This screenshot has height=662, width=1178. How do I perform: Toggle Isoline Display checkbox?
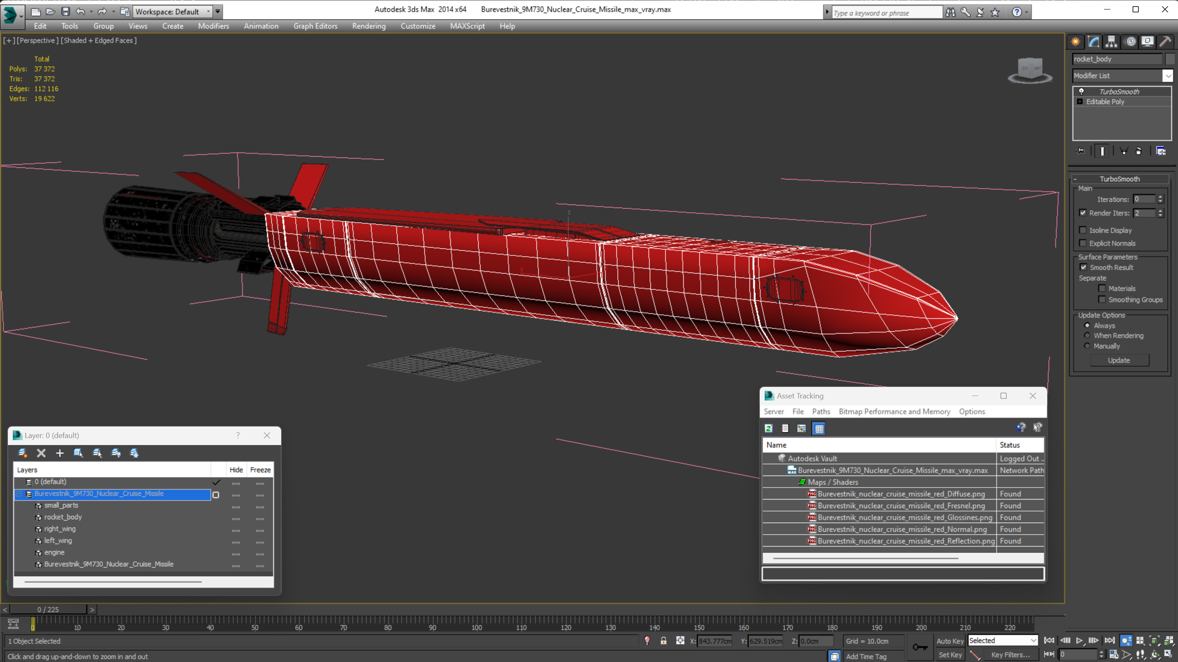tap(1083, 230)
